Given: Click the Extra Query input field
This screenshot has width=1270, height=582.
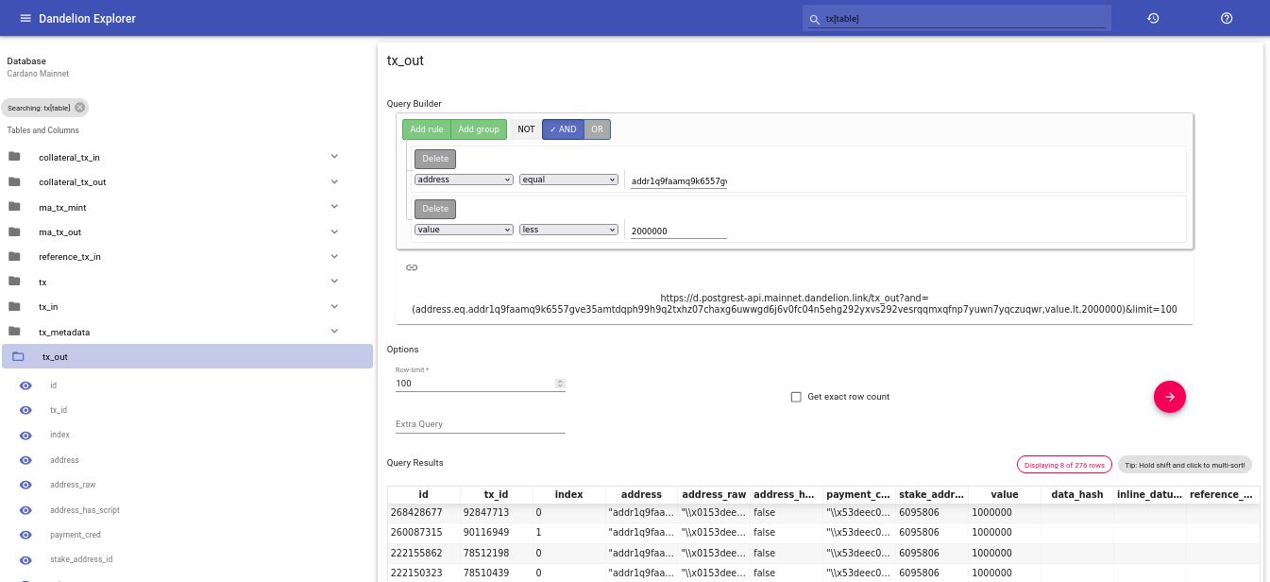Looking at the screenshot, I should pos(480,423).
